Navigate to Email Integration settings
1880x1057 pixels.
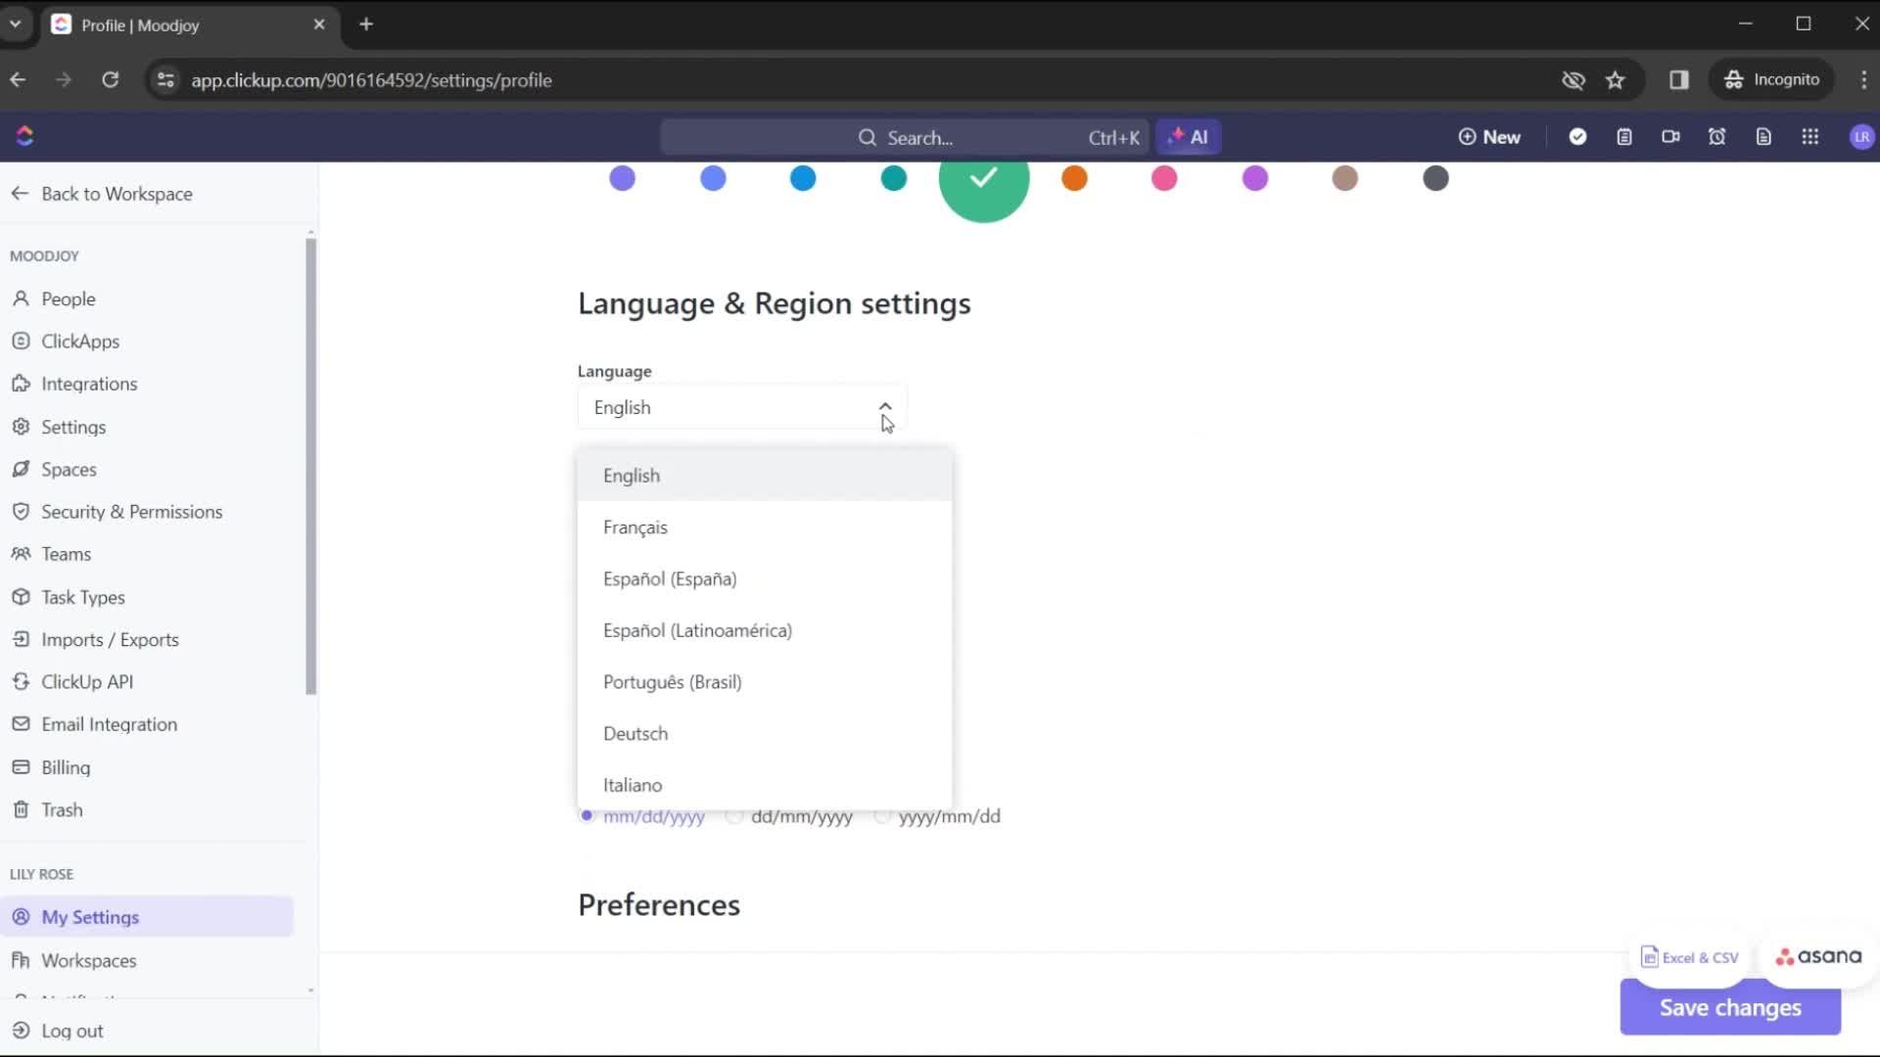point(109,724)
